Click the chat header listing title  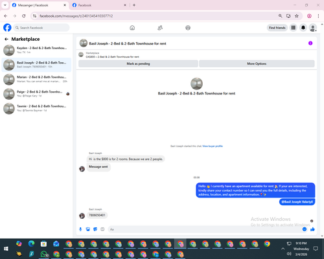pos(128,43)
